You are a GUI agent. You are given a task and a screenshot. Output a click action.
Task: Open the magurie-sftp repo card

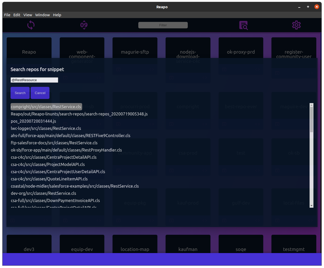pos(135,48)
